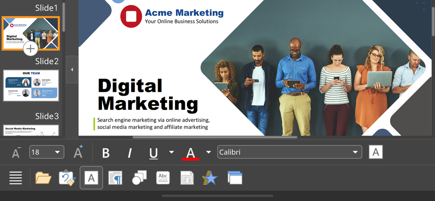Select the Slide2 Our Team thumbnail
Image resolution: width=435 pixels, height=201 pixels.
tap(31, 85)
